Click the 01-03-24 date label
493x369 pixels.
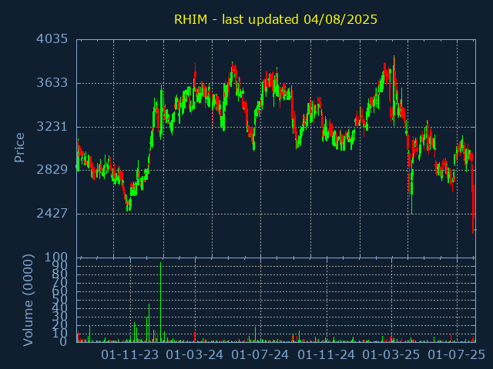(195, 355)
